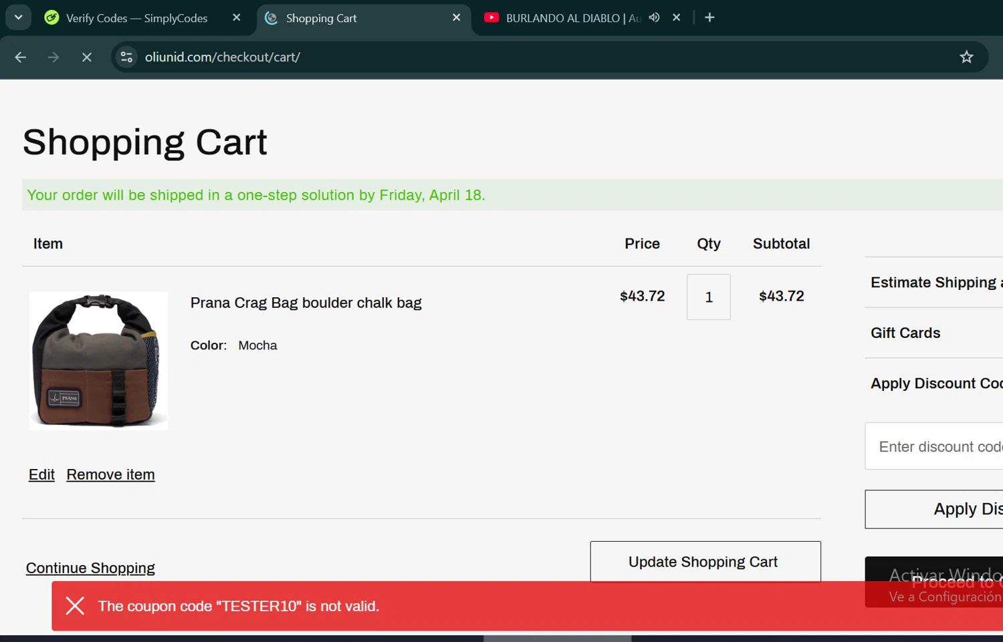Click the Item column header

tap(48, 244)
